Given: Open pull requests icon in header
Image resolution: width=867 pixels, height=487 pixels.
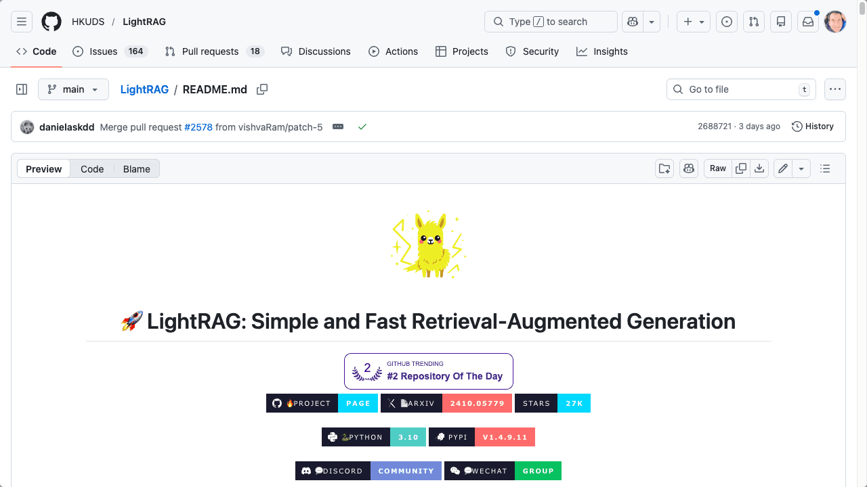Looking at the screenshot, I should (754, 22).
